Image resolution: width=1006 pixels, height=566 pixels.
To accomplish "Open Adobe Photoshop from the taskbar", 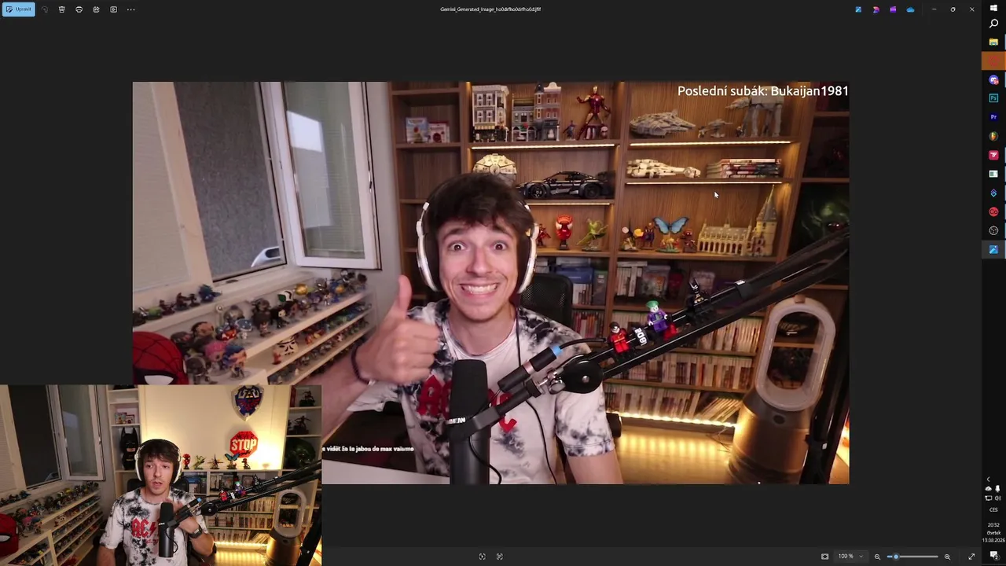I will coord(993,98).
